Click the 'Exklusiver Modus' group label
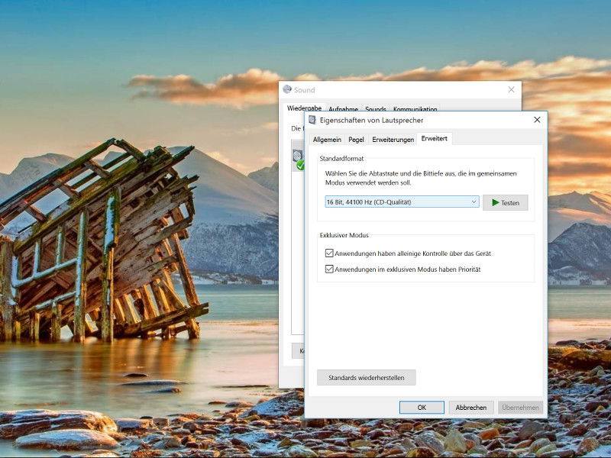 (344, 235)
